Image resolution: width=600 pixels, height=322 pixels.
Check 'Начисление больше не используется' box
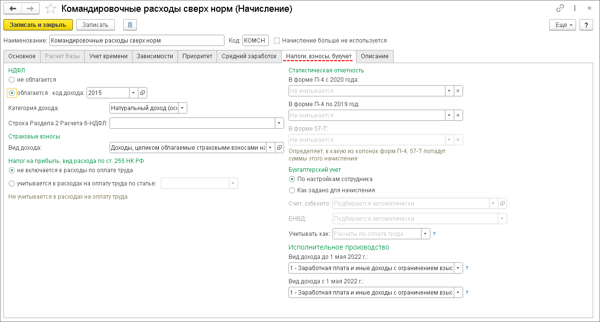(x=277, y=41)
